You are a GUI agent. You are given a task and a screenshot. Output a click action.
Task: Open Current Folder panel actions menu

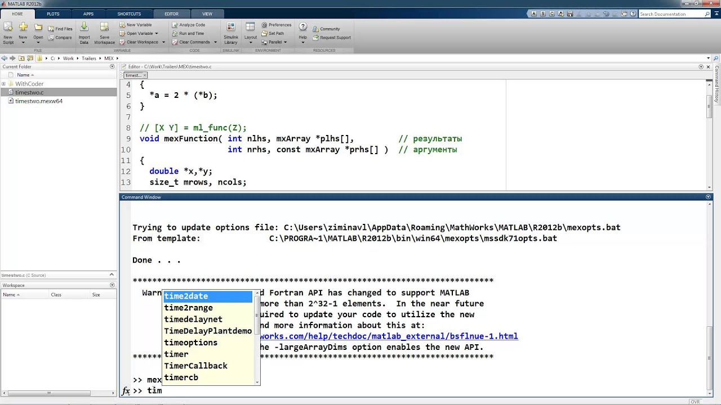point(112,66)
